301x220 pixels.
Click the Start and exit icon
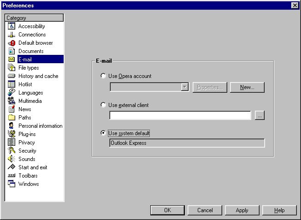(12, 167)
